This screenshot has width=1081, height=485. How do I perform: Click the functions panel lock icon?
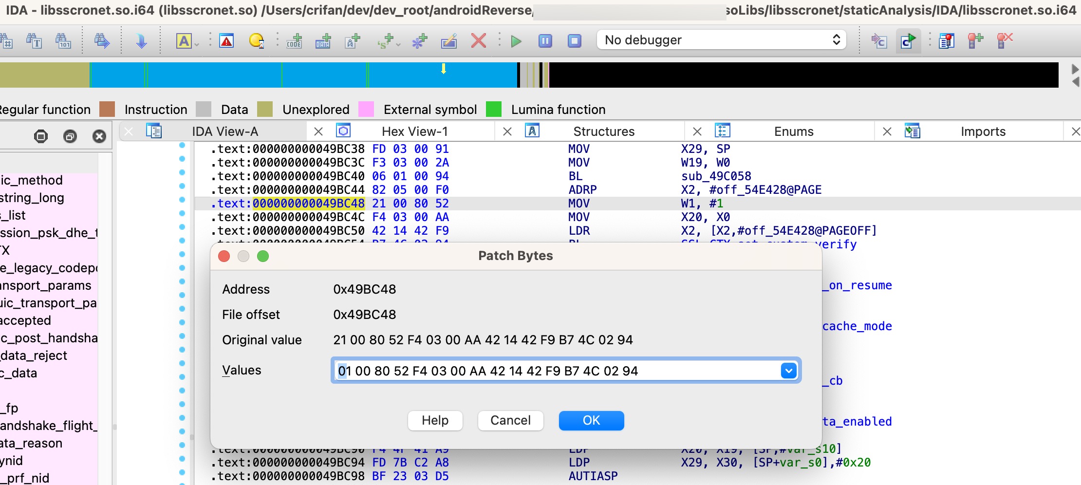[41, 136]
